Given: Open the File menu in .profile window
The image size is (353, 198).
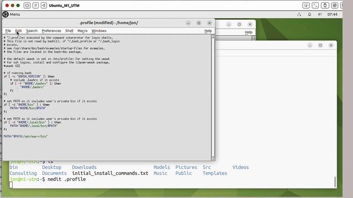Looking at the screenshot, I should pyautogui.click(x=8, y=31).
